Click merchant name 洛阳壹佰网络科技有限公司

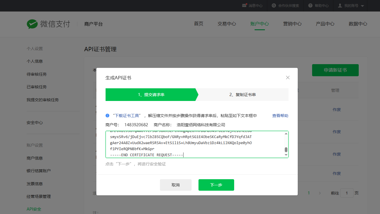(x=201, y=125)
